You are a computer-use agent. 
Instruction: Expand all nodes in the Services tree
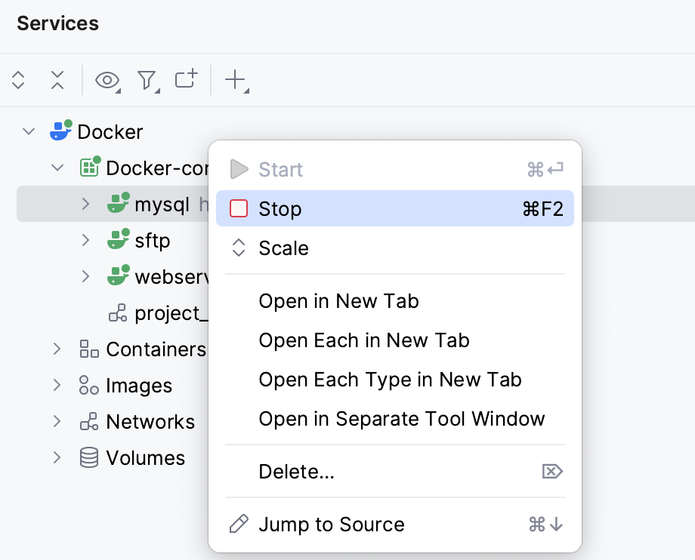coord(17,80)
